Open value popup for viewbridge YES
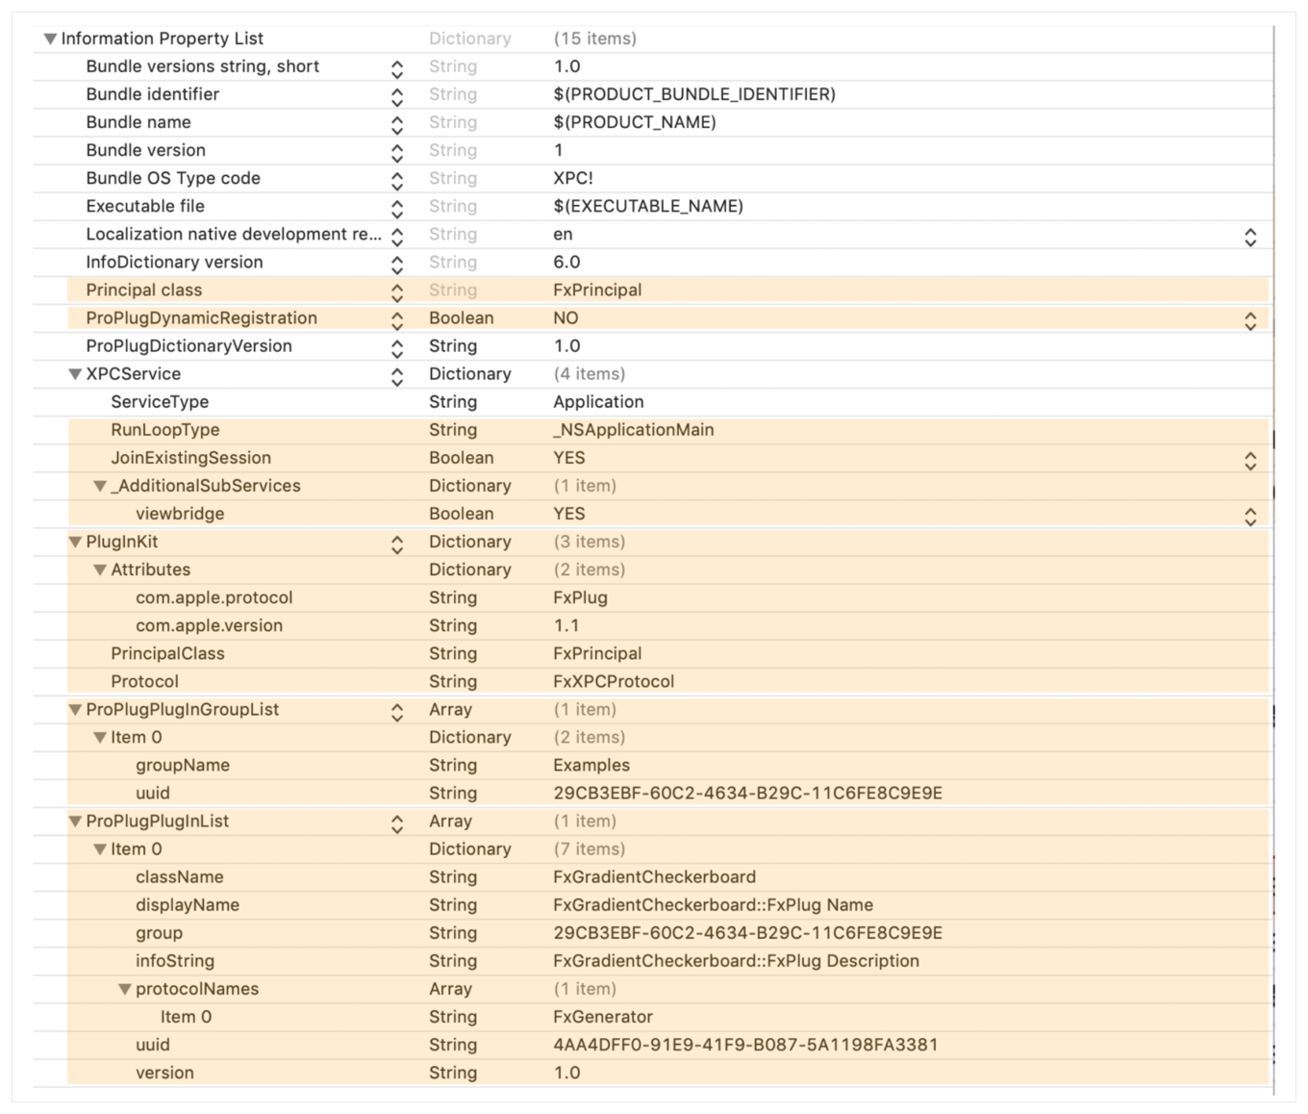Image resolution: width=1308 pixels, height=1114 pixels. click(1249, 516)
